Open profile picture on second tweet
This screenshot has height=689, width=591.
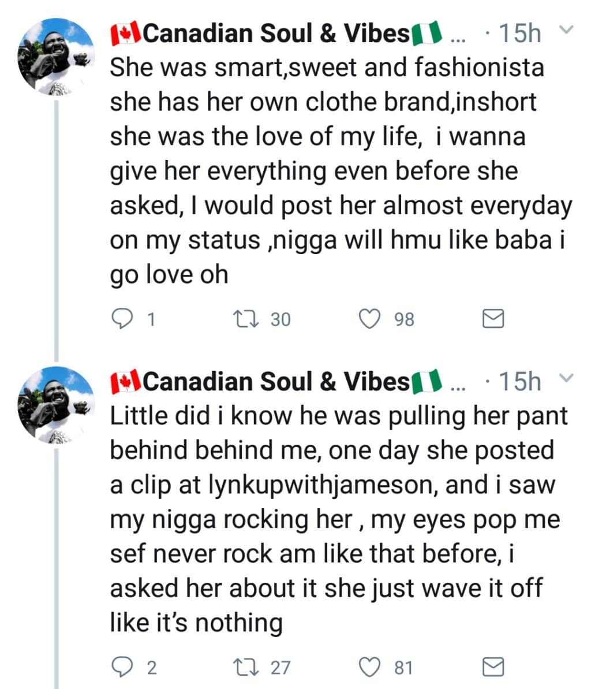pyautogui.click(x=55, y=404)
